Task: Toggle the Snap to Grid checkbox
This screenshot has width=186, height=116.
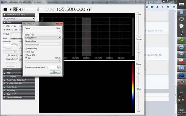Action: [x=17, y=59]
